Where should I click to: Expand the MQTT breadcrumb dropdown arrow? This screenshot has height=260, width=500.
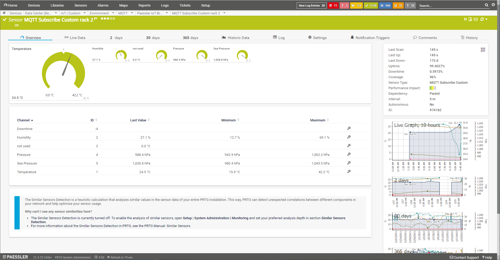coord(132,13)
